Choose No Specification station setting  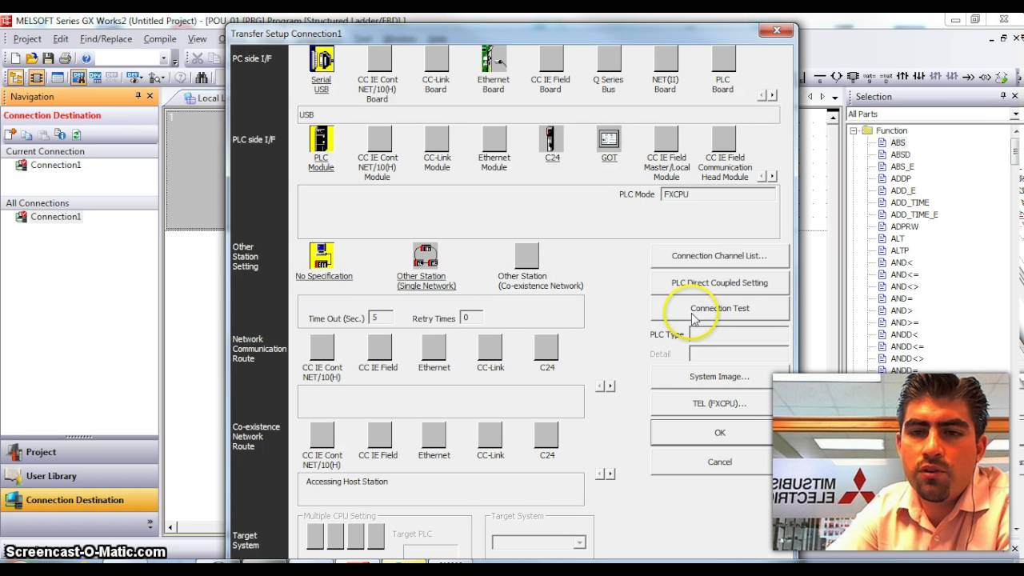pos(322,256)
